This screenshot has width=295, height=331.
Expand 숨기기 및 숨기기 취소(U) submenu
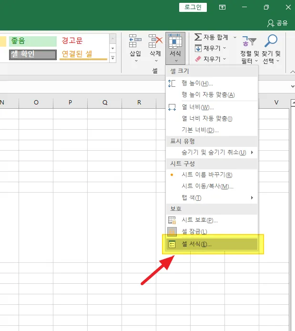point(212,153)
